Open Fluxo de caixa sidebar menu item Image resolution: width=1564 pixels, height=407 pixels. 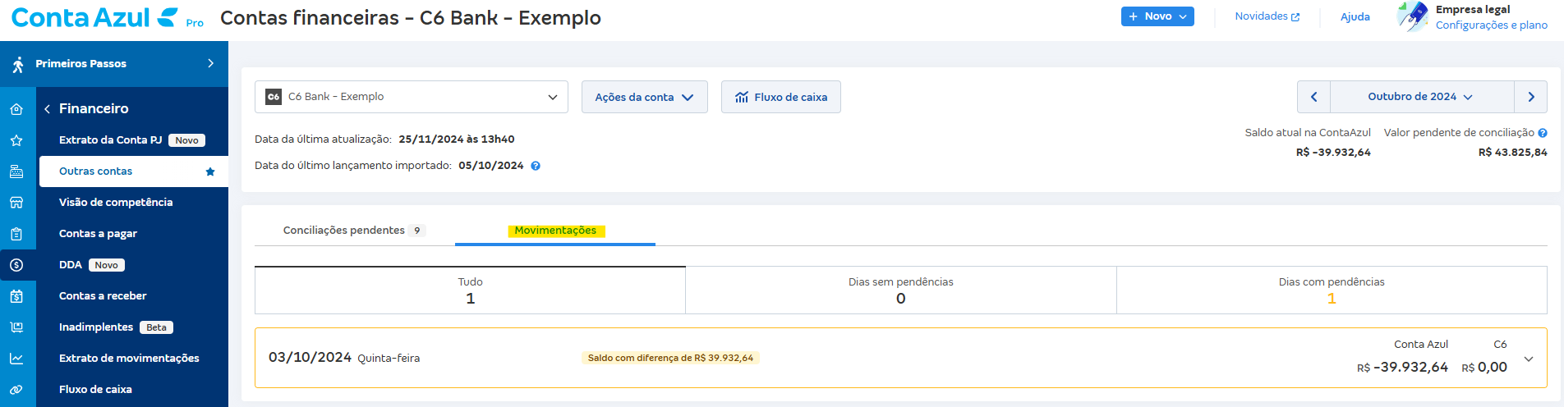[x=134, y=390]
